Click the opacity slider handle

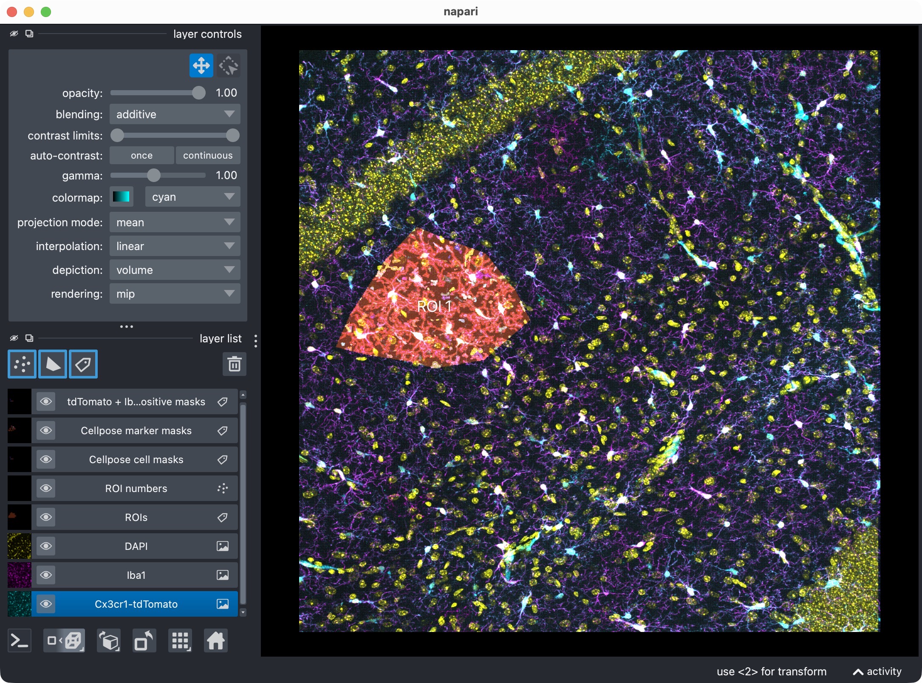point(198,93)
